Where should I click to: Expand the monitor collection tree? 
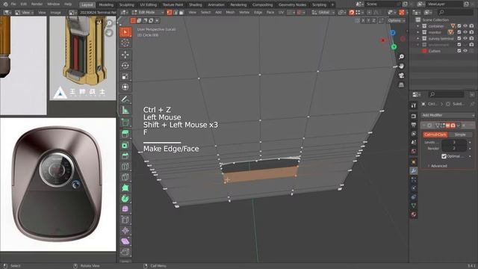[418, 32]
